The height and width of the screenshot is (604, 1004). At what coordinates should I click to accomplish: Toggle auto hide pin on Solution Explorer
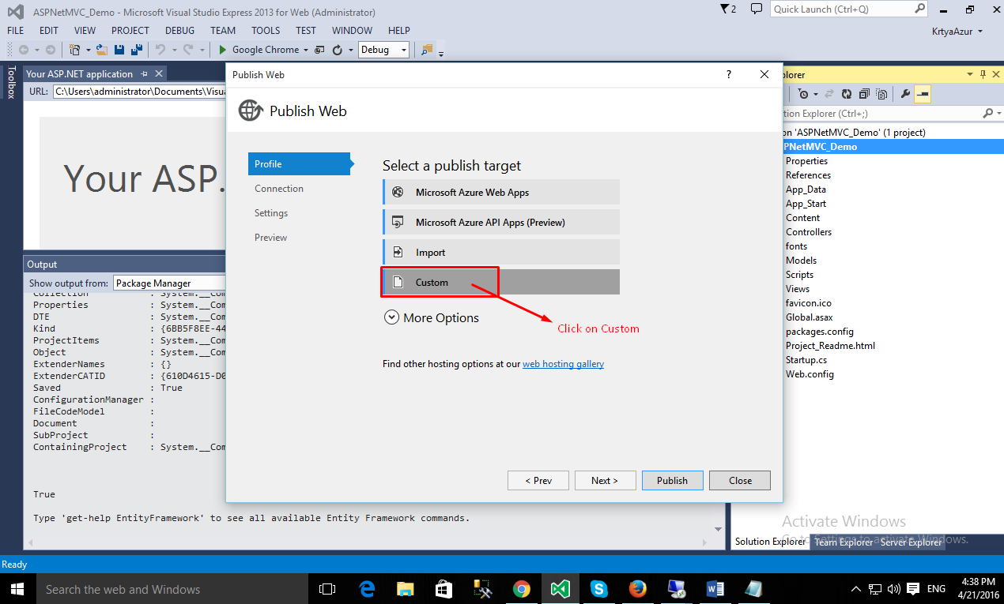click(x=983, y=74)
